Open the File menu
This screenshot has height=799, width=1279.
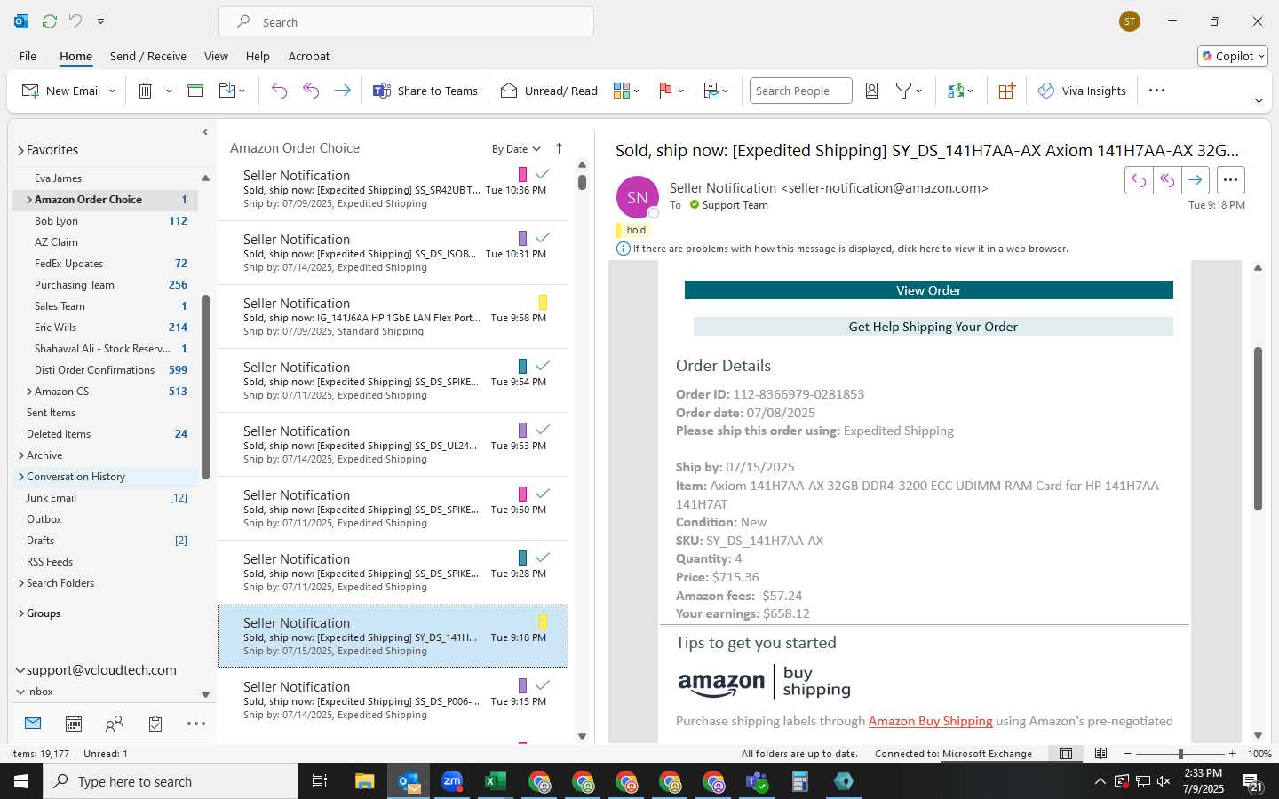pos(28,56)
